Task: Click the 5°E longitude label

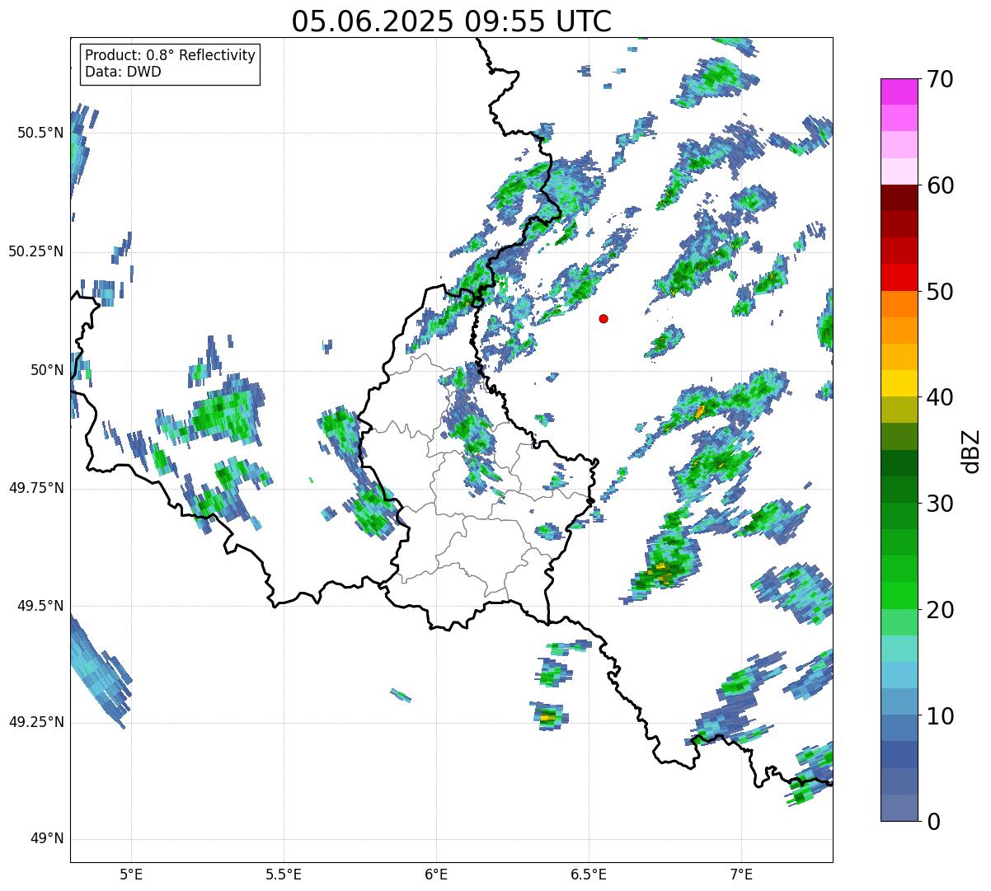Action: click(131, 874)
